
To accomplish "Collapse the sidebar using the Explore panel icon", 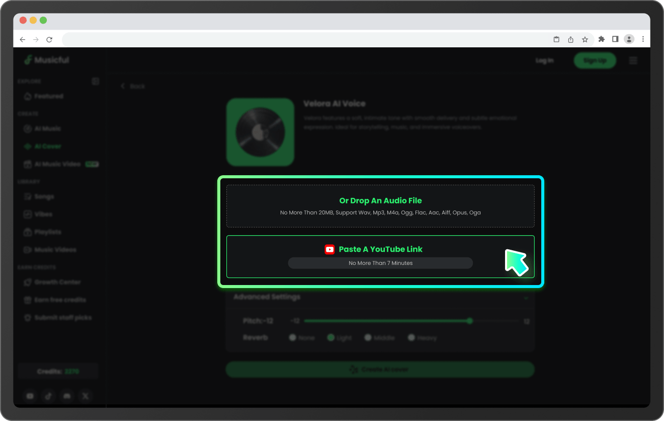I will click(96, 82).
